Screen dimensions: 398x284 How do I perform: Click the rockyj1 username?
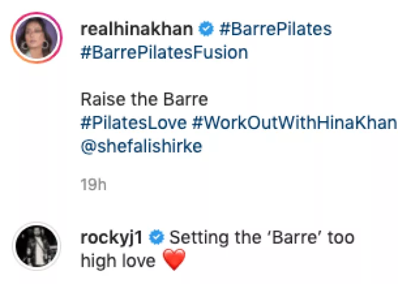pyautogui.click(x=112, y=238)
